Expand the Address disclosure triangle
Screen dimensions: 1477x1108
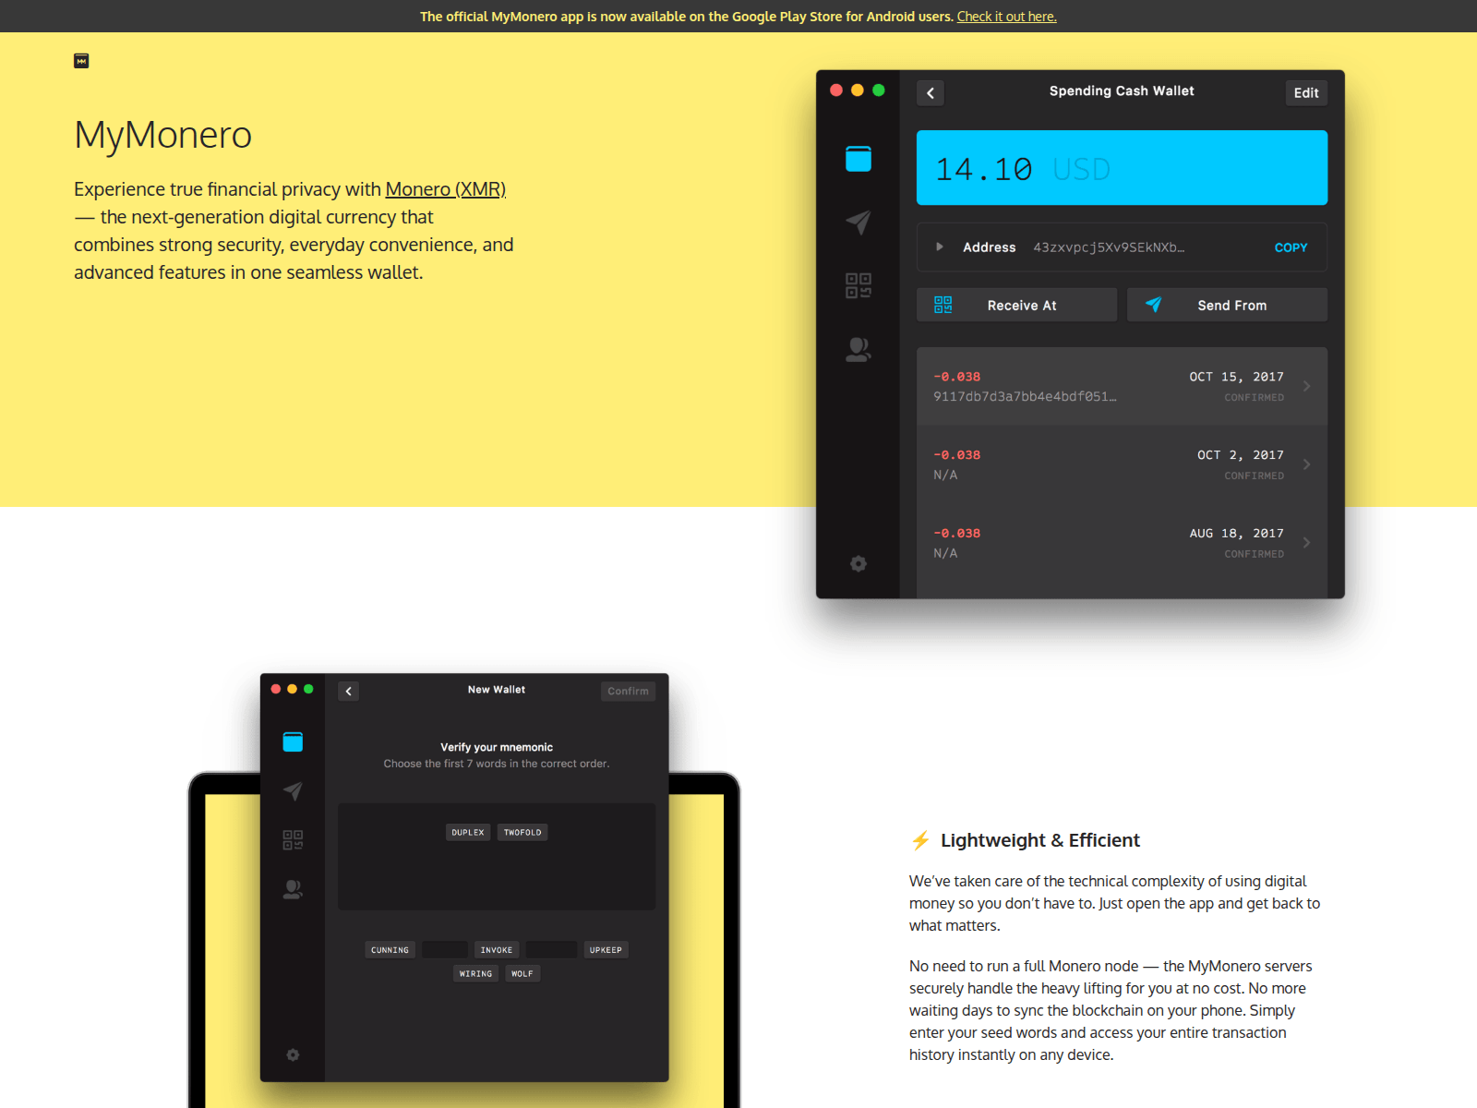(x=940, y=247)
